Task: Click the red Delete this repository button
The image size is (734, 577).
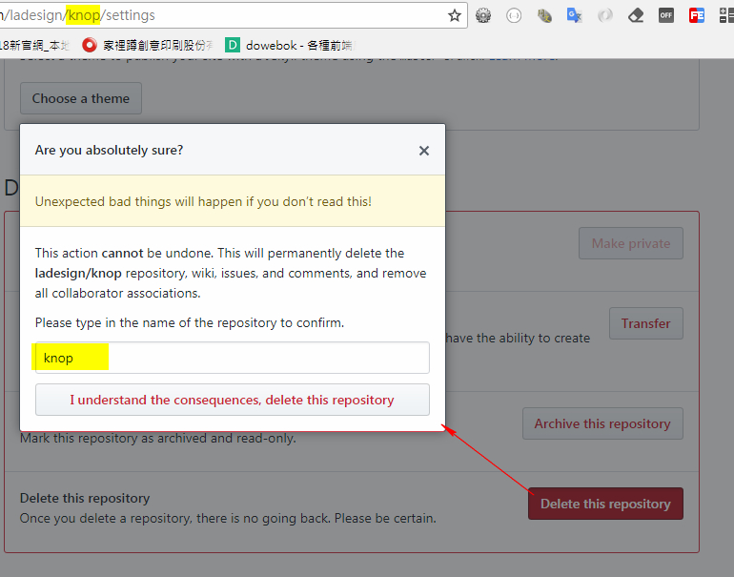Action: pyautogui.click(x=605, y=504)
